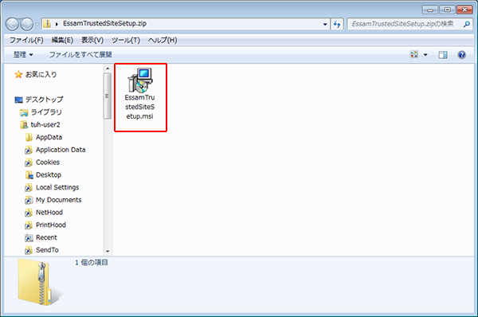Select the AppData folder
This screenshot has height=317, width=478.
[x=49, y=137]
